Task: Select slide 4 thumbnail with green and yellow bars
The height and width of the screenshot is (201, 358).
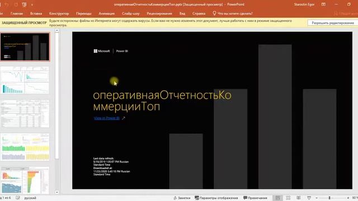Action: click(25, 147)
